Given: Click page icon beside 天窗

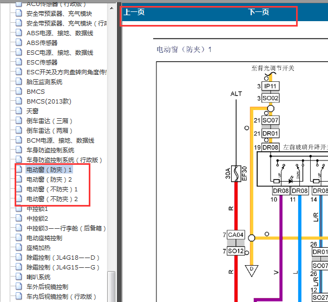Looking at the screenshot, I should [19, 111].
